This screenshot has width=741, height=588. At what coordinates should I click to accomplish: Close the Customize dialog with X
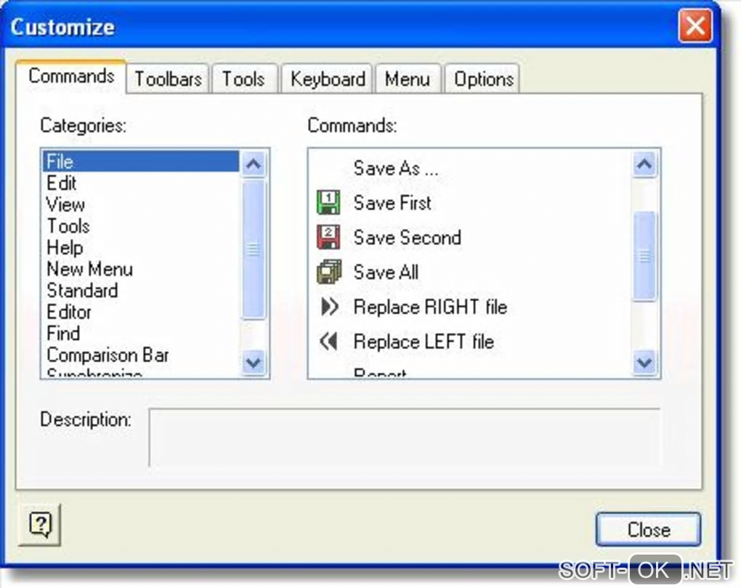[695, 27]
